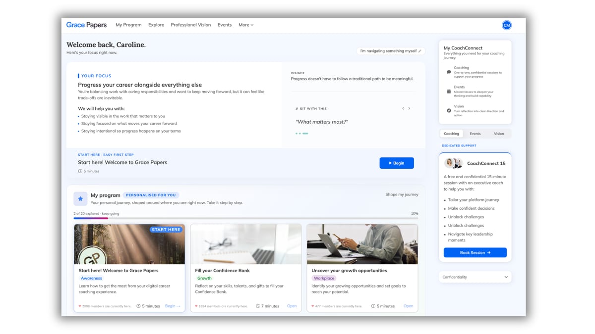595x334 pixels.
Task: Open the CM user avatar
Action: click(x=506, y=25)
